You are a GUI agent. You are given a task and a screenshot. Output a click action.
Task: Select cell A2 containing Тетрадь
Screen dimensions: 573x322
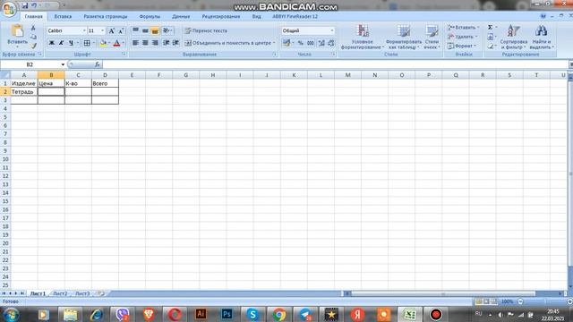24,91
